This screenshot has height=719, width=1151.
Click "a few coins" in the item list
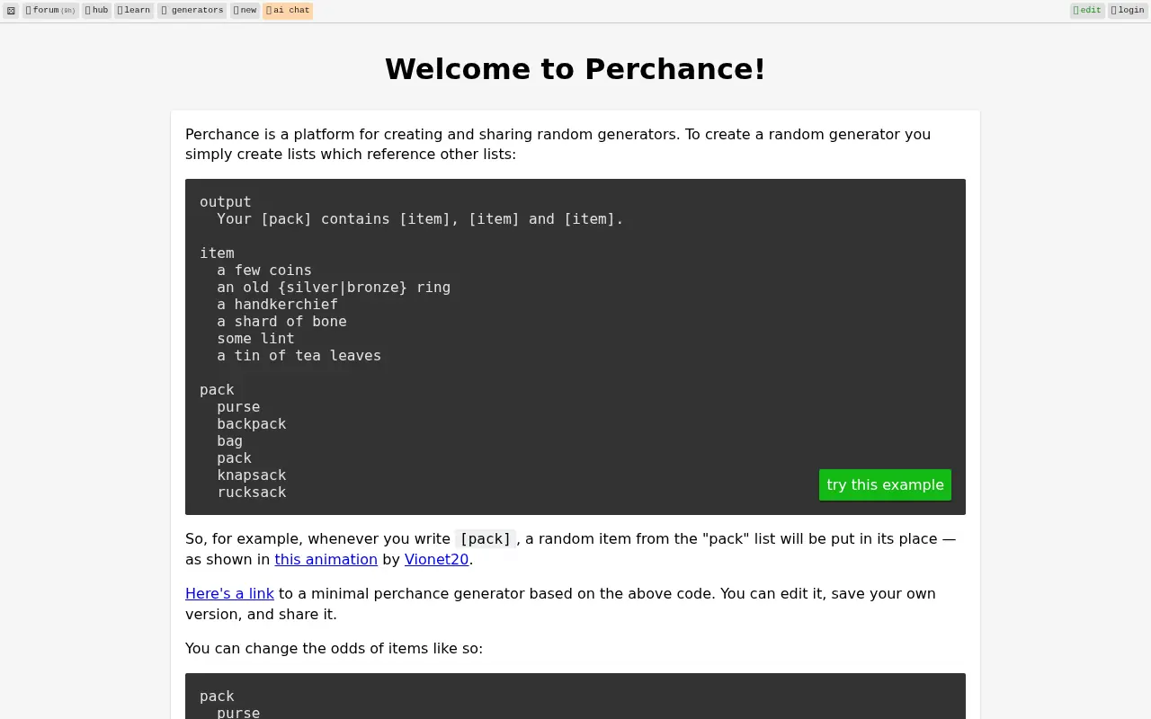[x=263, y=270]
